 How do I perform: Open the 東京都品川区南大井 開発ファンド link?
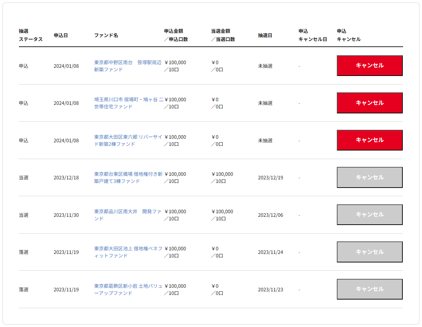[x=128, y=215]
